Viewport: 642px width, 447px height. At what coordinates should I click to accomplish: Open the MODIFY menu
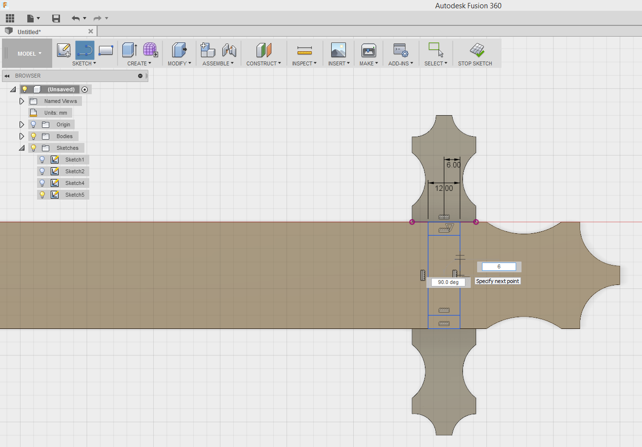[x=179, y=63]
